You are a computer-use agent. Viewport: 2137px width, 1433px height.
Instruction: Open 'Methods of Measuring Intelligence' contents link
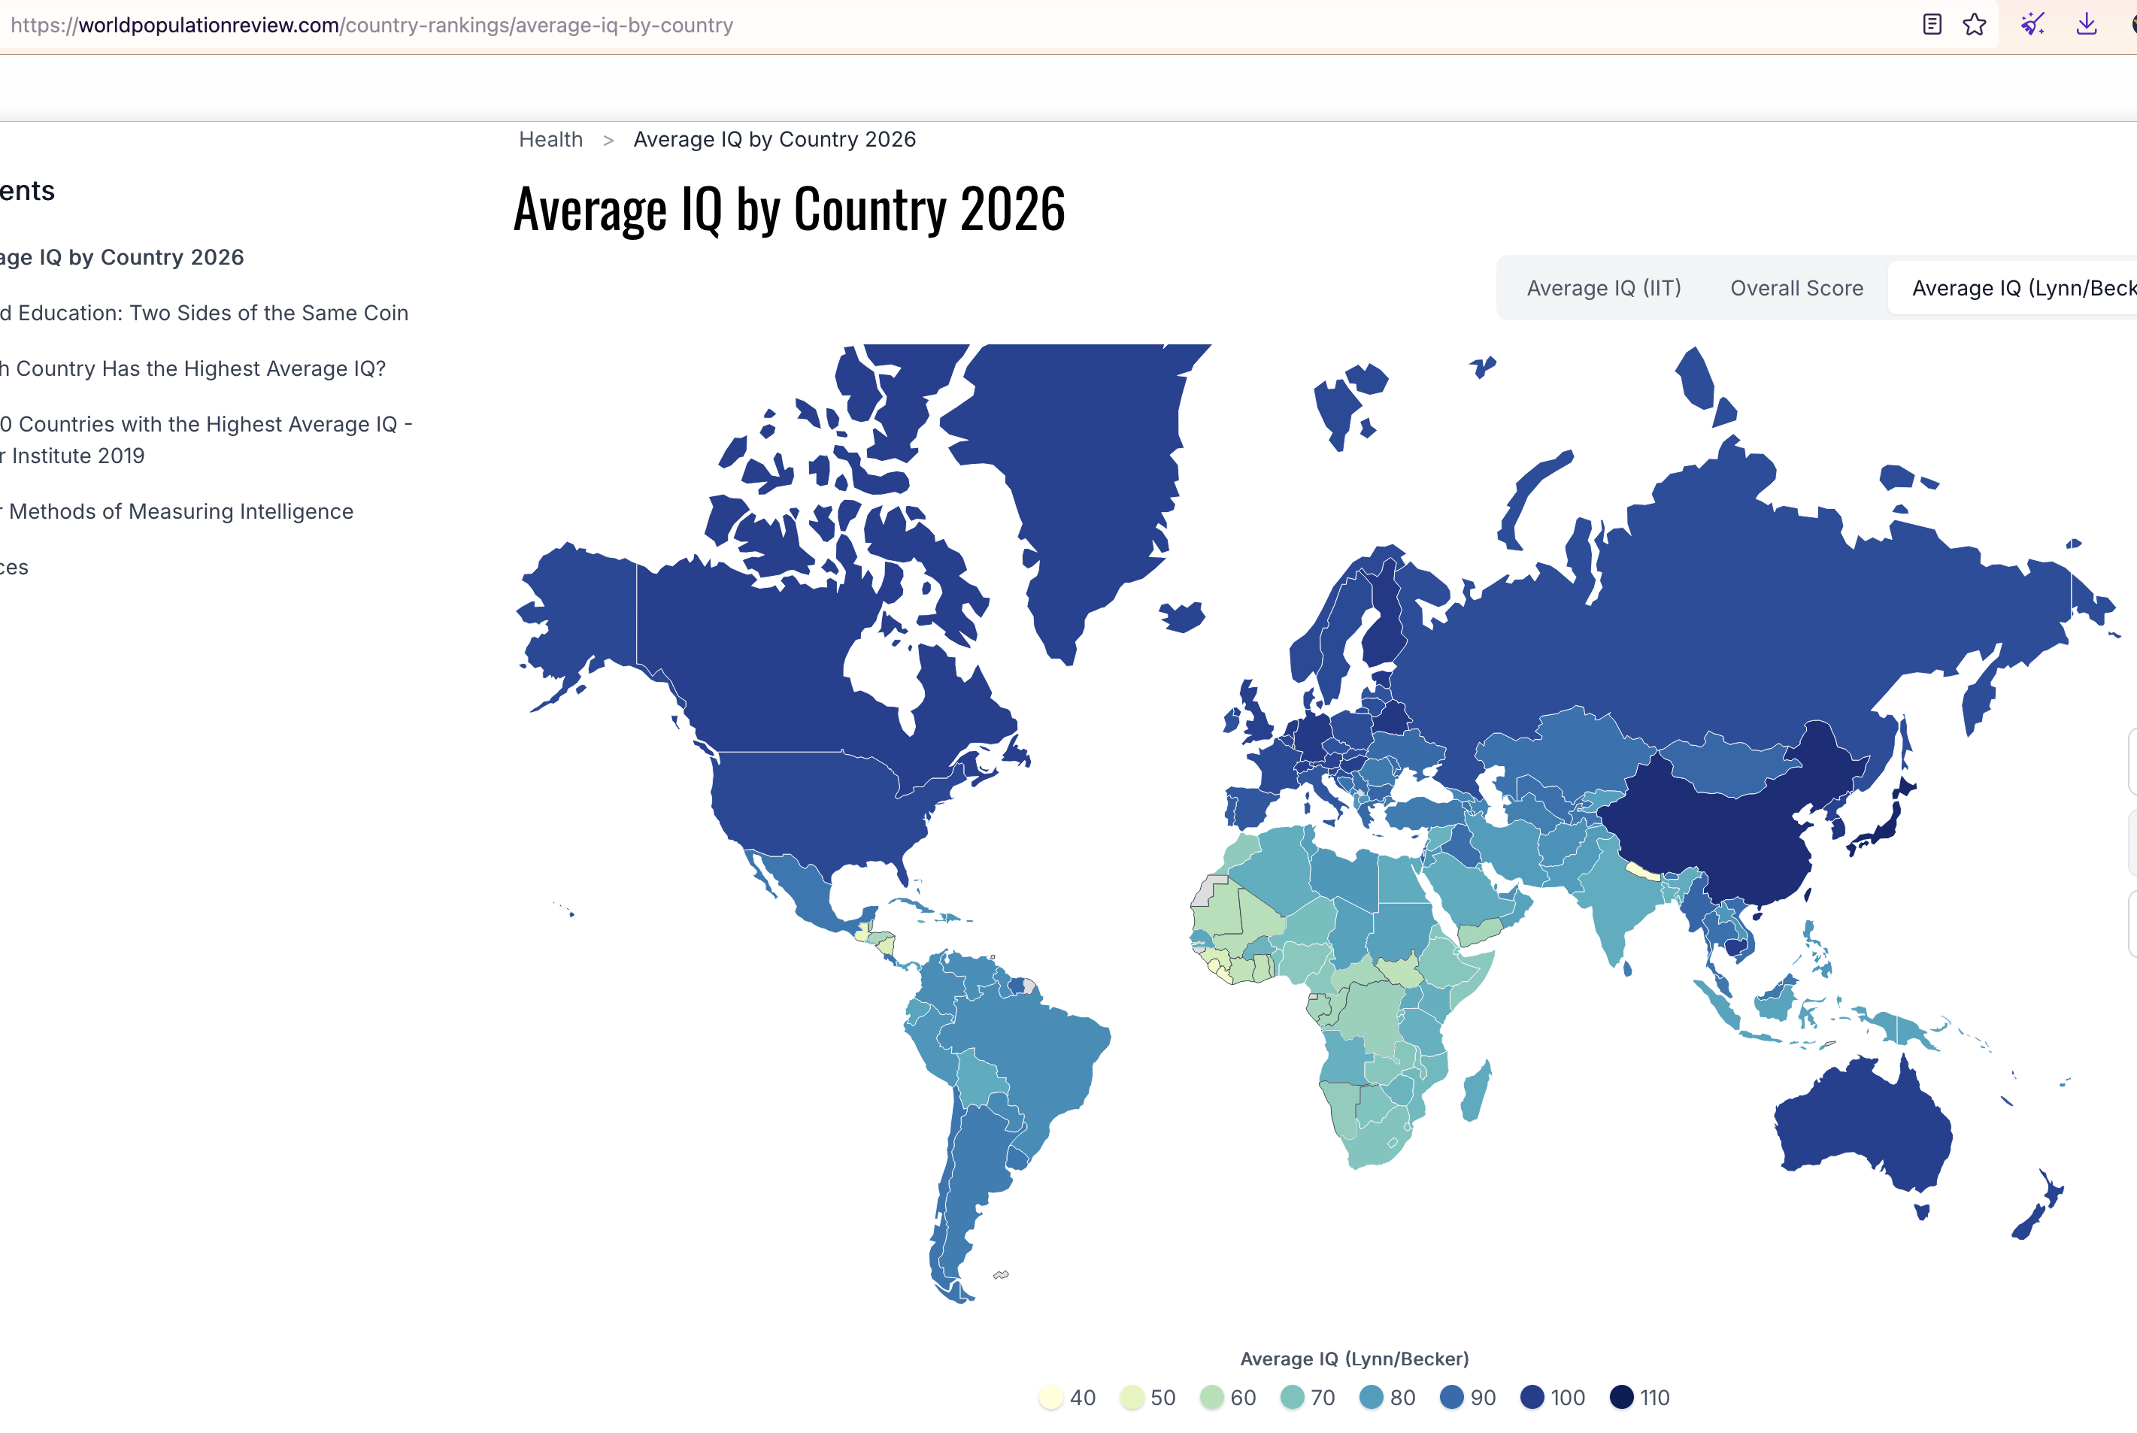pos(177,510)
